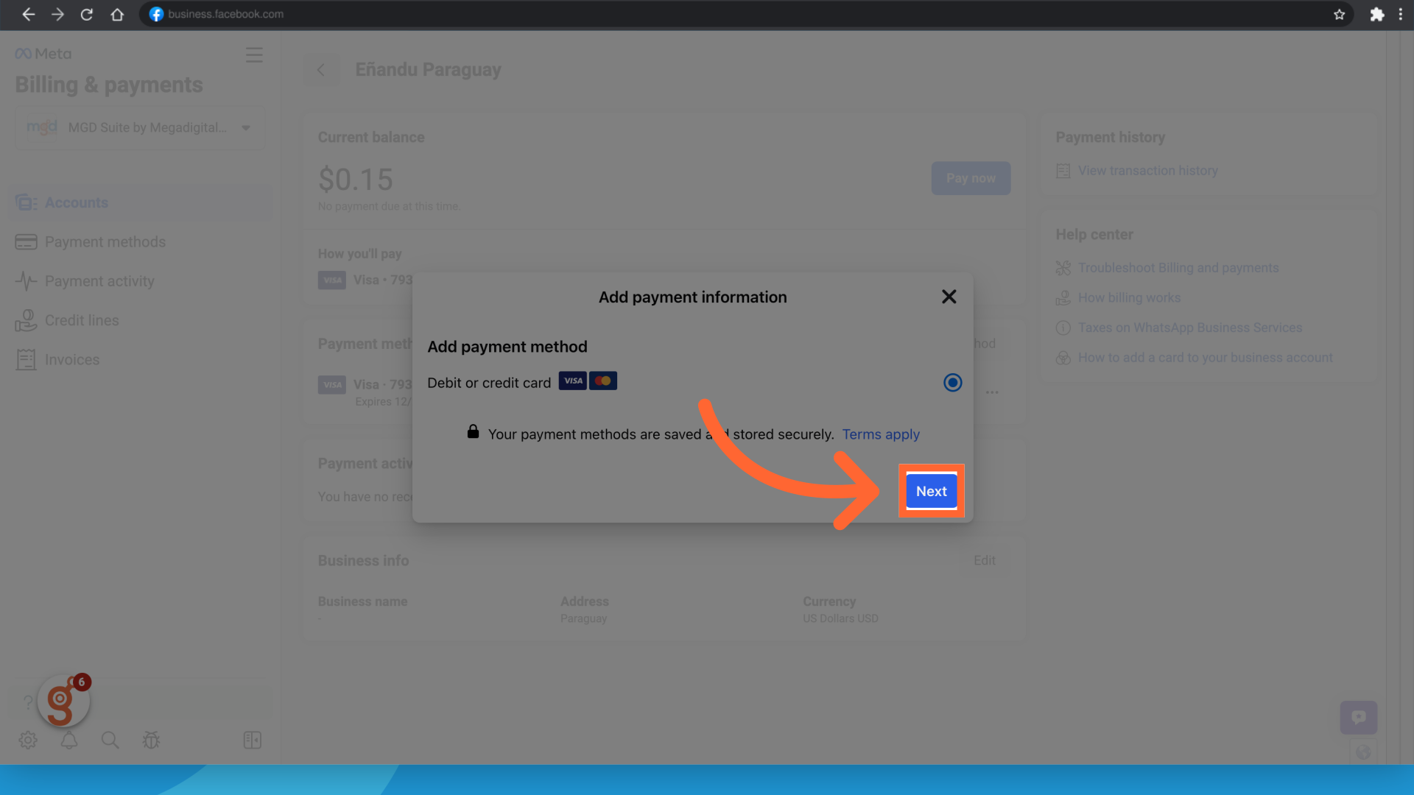Click the Next button in the dialog
The image size is (1414, 795).
(x=931, y=491)
